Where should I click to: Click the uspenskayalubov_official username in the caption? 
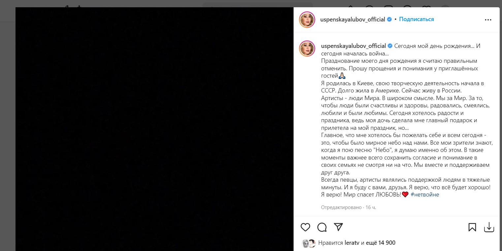[x=354, y=46]
